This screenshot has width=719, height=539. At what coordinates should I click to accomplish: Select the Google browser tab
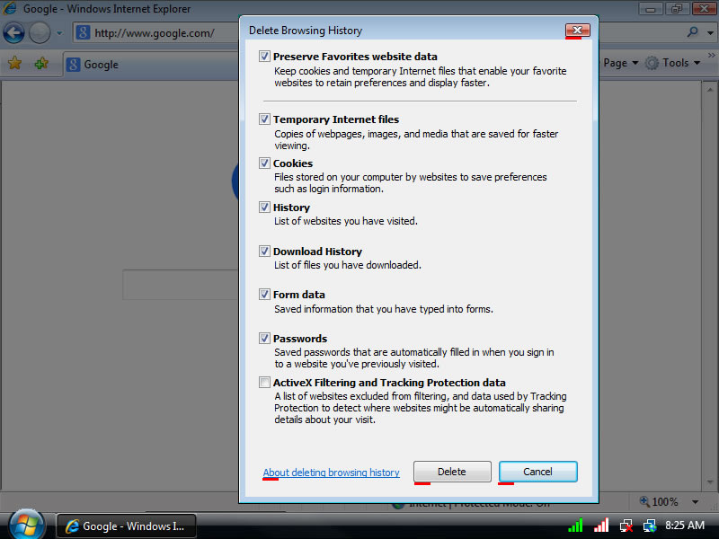[x=99, y=65]
